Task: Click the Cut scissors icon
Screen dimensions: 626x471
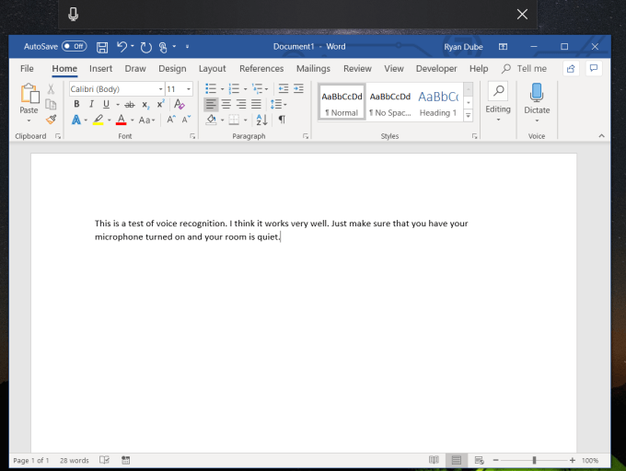Action: point(51,88)
